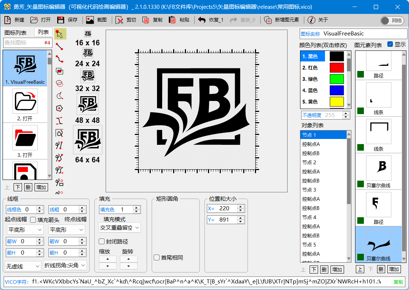409x290 pixels.
Task: Enable the 封闭路径 checkbox
Action: point(102,241)
